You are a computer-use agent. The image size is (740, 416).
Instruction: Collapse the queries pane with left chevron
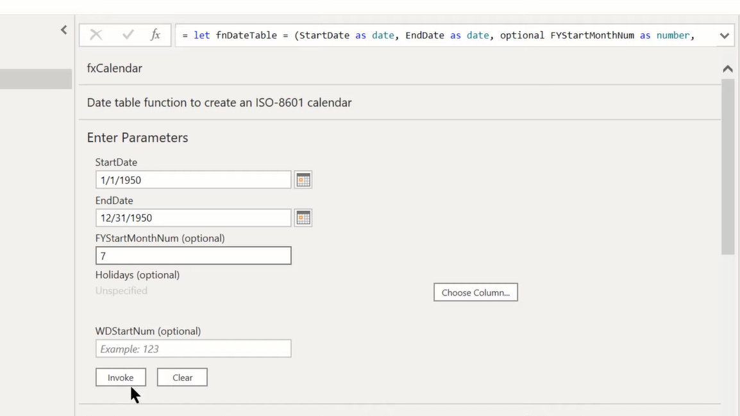(63, 30)
